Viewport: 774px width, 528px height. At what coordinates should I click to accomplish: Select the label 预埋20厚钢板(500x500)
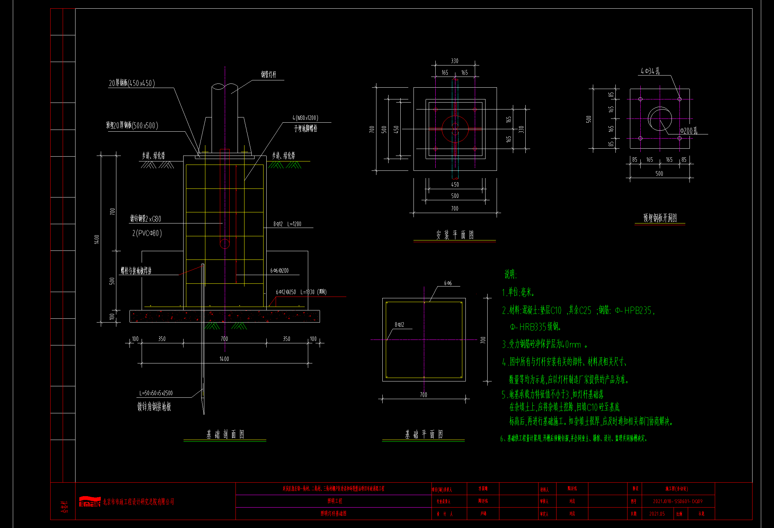(132, 125)
